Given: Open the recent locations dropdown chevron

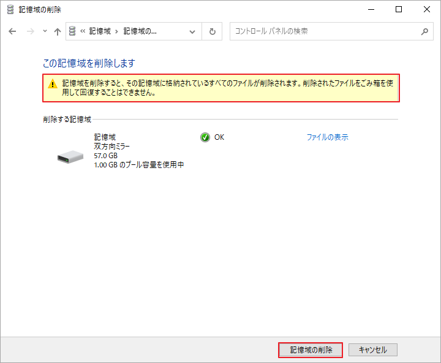Looking at the screenshot, I should pyautogui.click(x=45, y=31).
